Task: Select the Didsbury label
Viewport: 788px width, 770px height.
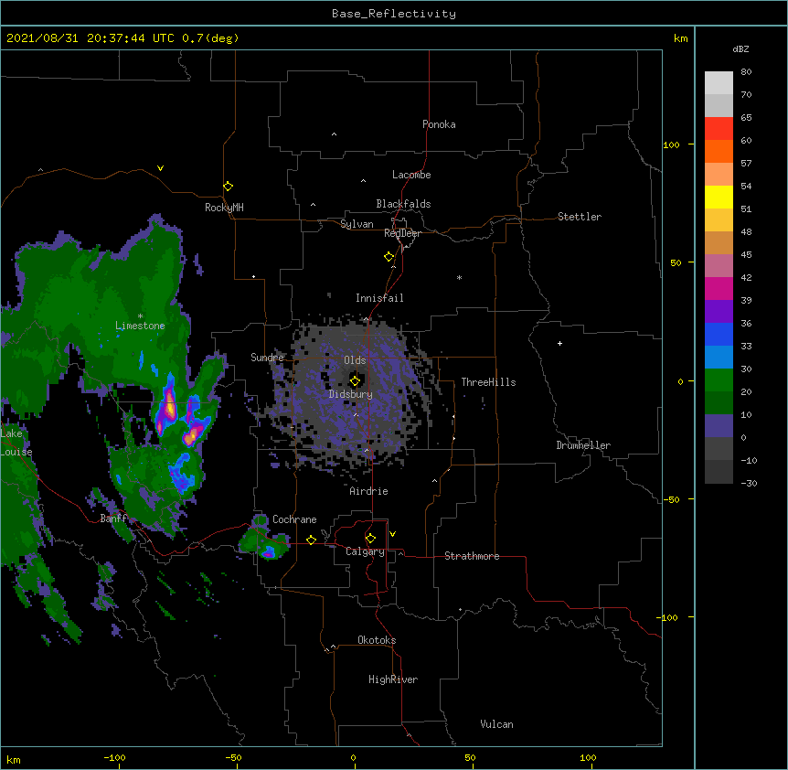Action: pyautogui.click(x=351, y=394)
